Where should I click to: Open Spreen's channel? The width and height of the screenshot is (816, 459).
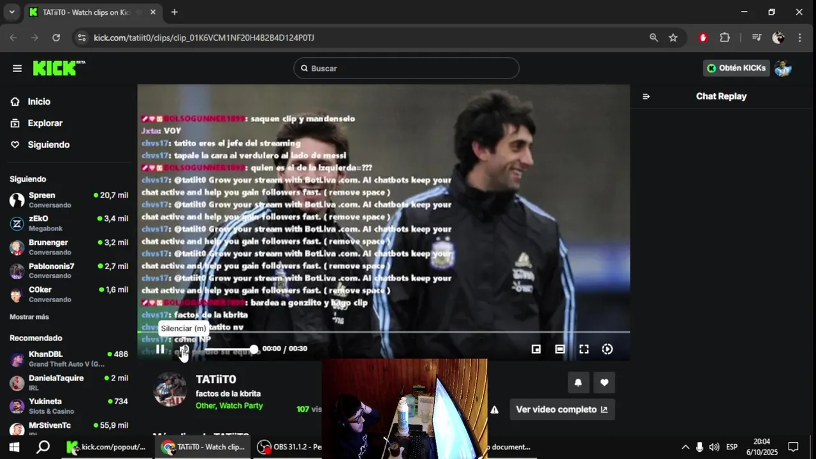(69, 200)
